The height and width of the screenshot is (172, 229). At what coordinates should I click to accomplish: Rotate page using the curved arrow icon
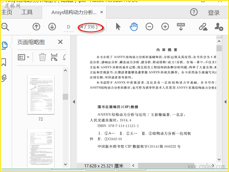click(x=64, y=57)
